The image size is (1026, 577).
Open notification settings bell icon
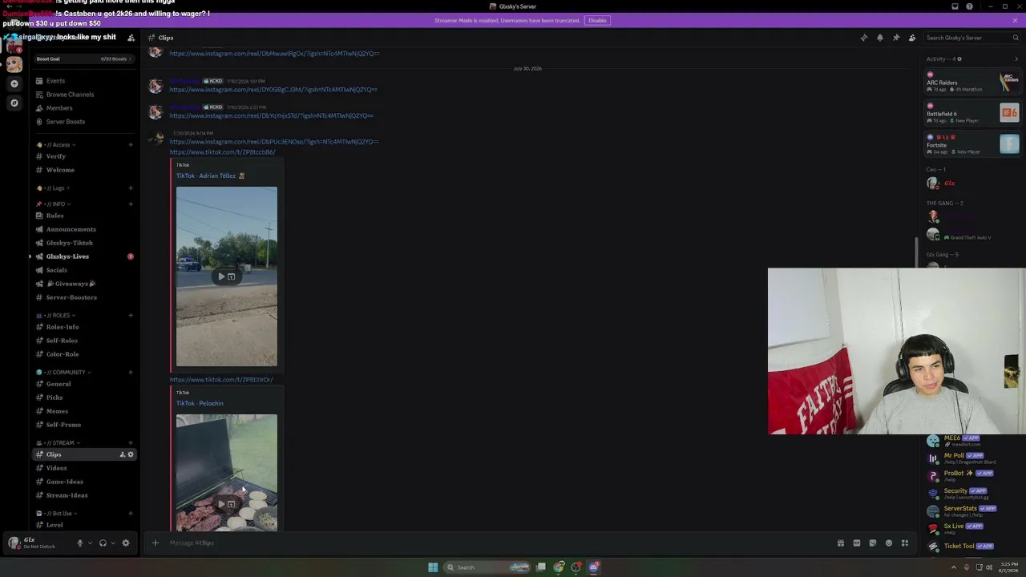(x=879, y=38)
